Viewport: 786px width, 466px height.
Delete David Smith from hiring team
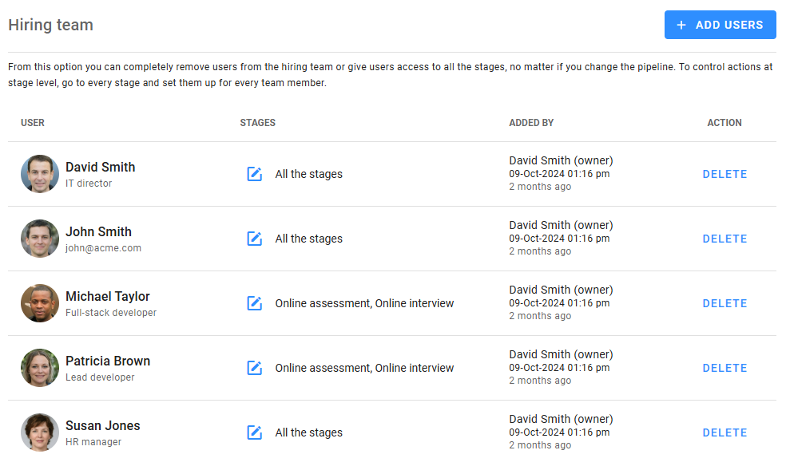pyautogui.click(x=724, y=174)
